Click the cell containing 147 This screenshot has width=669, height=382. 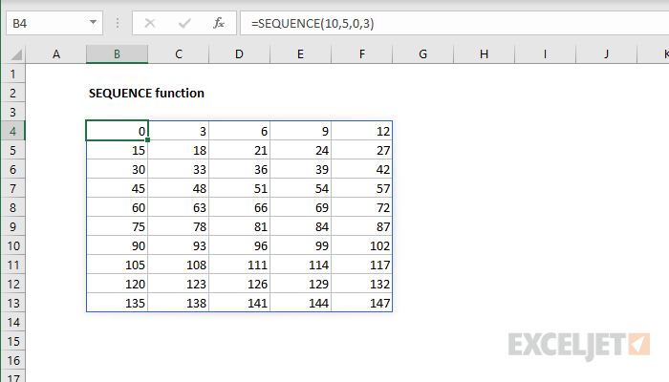361,303
